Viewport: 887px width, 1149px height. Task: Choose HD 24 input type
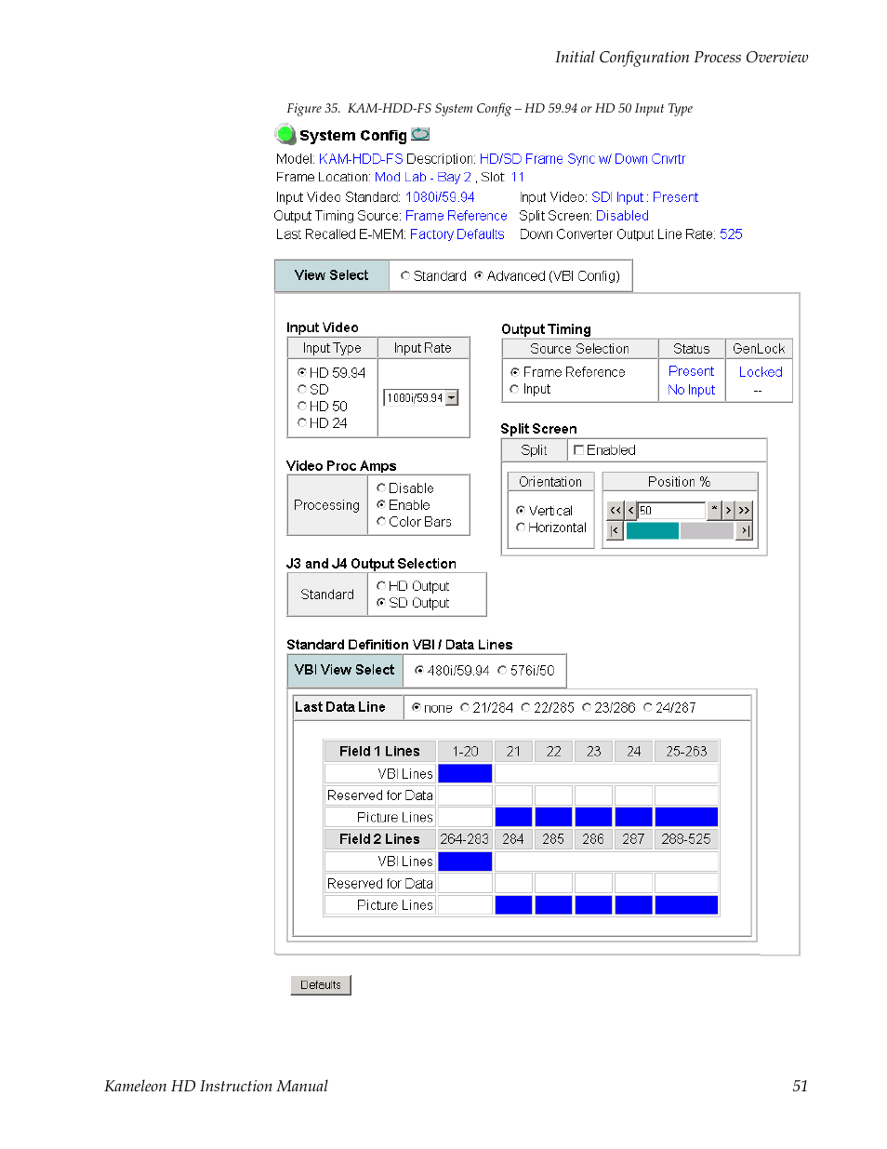[x=302, y=422]
